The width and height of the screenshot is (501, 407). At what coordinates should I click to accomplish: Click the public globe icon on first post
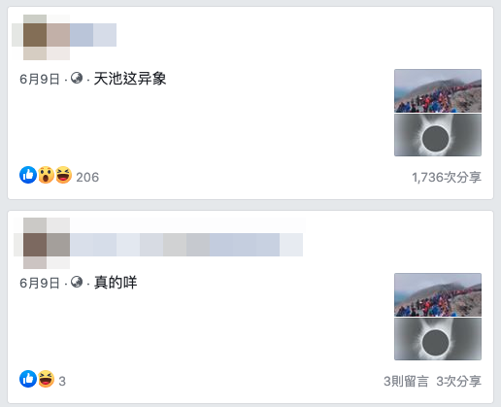point(77,78)
